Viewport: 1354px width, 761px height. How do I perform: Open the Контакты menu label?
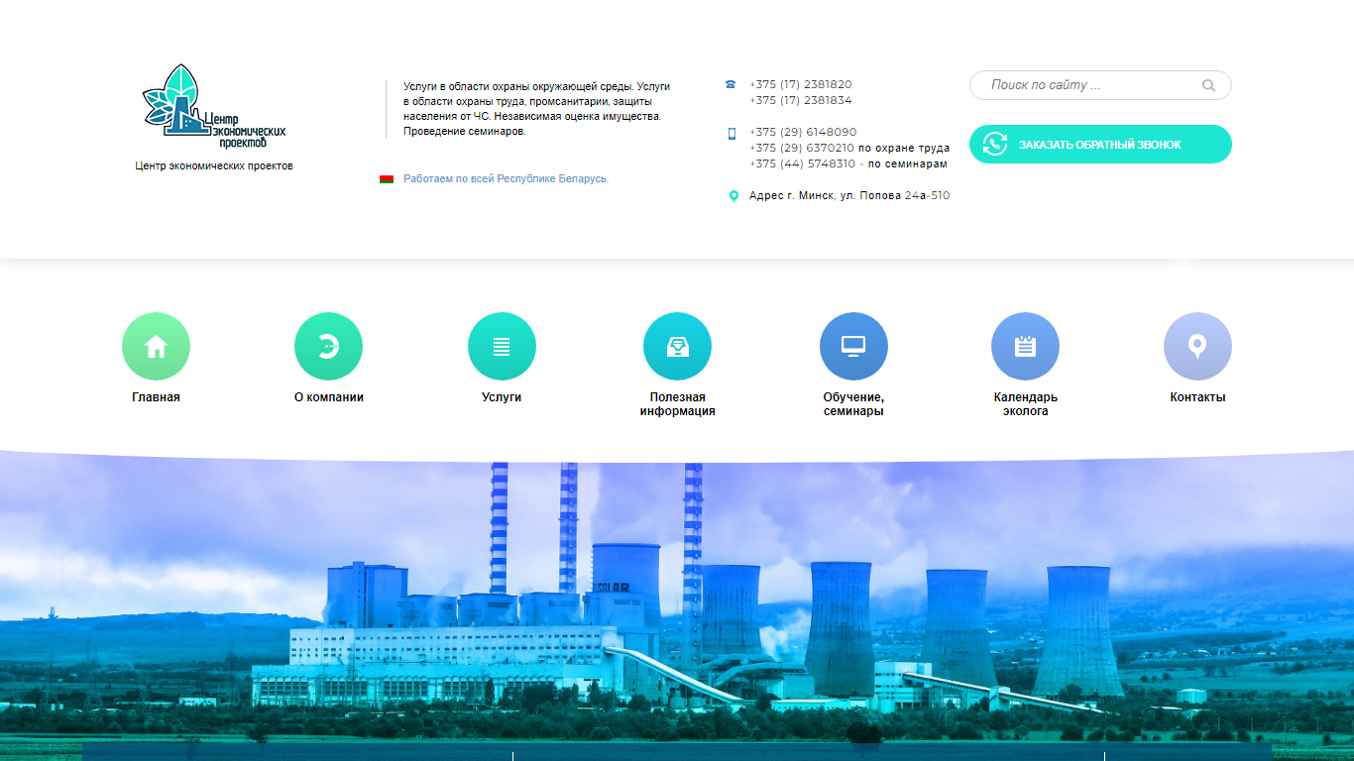click(1197, 397)
